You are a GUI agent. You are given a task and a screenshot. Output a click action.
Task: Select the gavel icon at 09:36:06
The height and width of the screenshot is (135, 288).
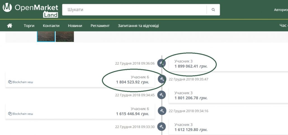161,63
